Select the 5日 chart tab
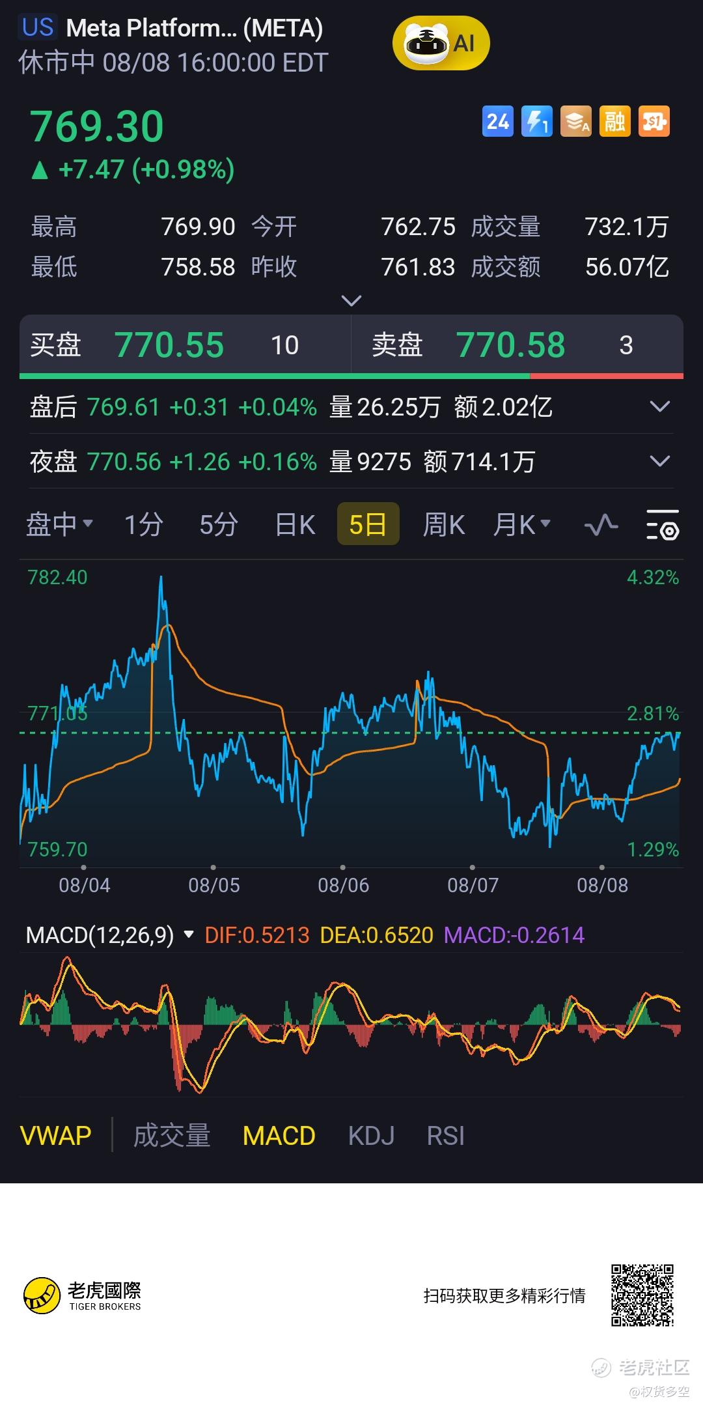The height and width of the screenshot is (1408, 703). tap(368, 524)
